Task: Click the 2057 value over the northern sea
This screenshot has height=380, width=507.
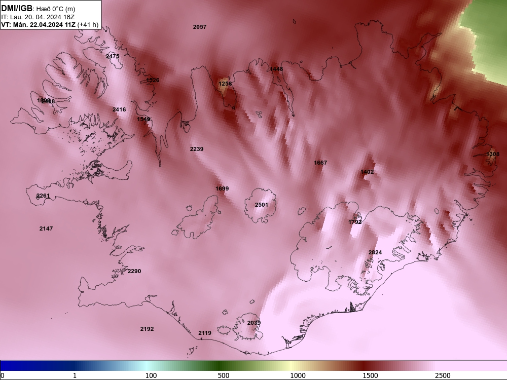Action: coord(199,27)
